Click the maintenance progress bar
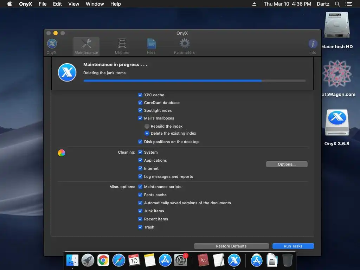The height and width of the screenshot is (270, 360). [x=194, y=81]
